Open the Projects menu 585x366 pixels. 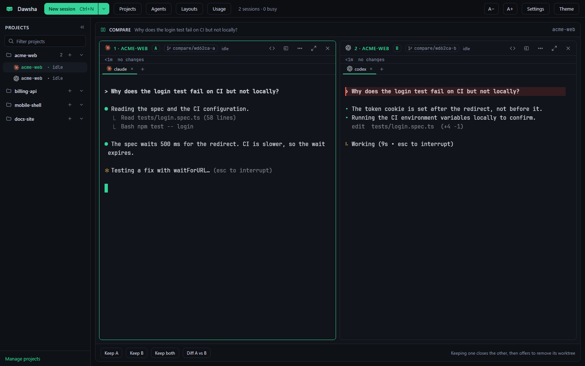point(128,9)
